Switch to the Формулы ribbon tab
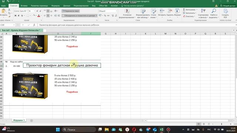Viewport: 237px width, 133px height. pos(56,6)
